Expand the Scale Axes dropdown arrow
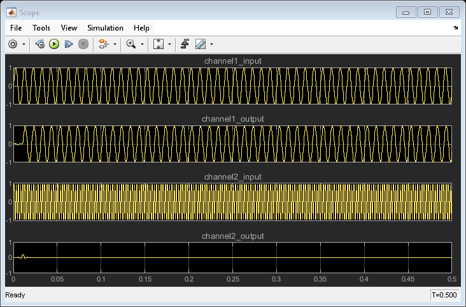This screenshot has height=307, width=466. click(x=170, y=45)
